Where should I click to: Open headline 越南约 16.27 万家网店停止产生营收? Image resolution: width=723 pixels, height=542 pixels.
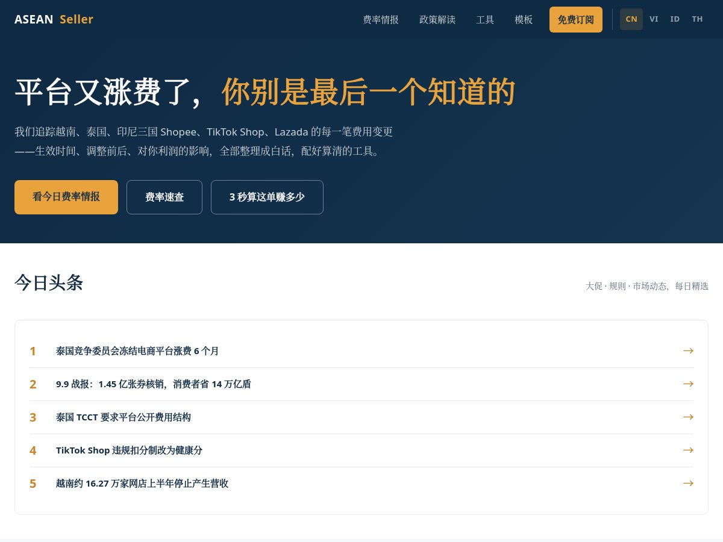point(361,484)
